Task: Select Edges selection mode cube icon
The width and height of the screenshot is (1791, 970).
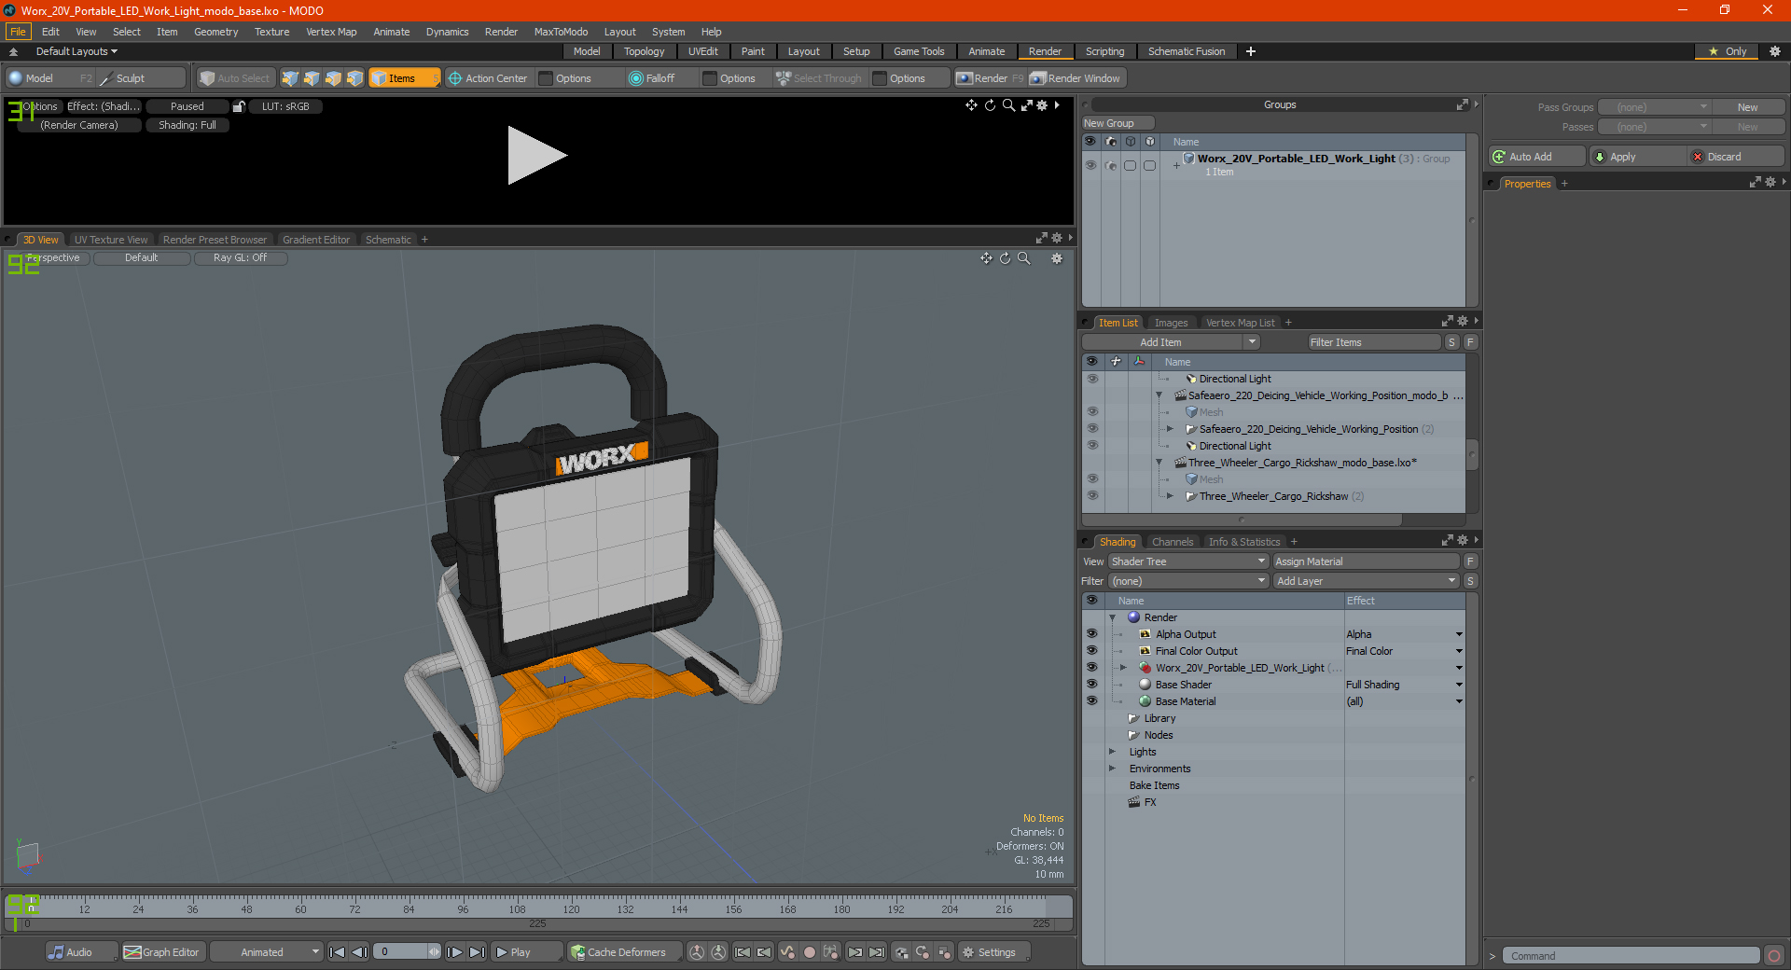Action: click(x=312, y=78)
